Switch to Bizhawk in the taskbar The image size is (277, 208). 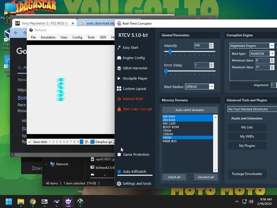80,201
